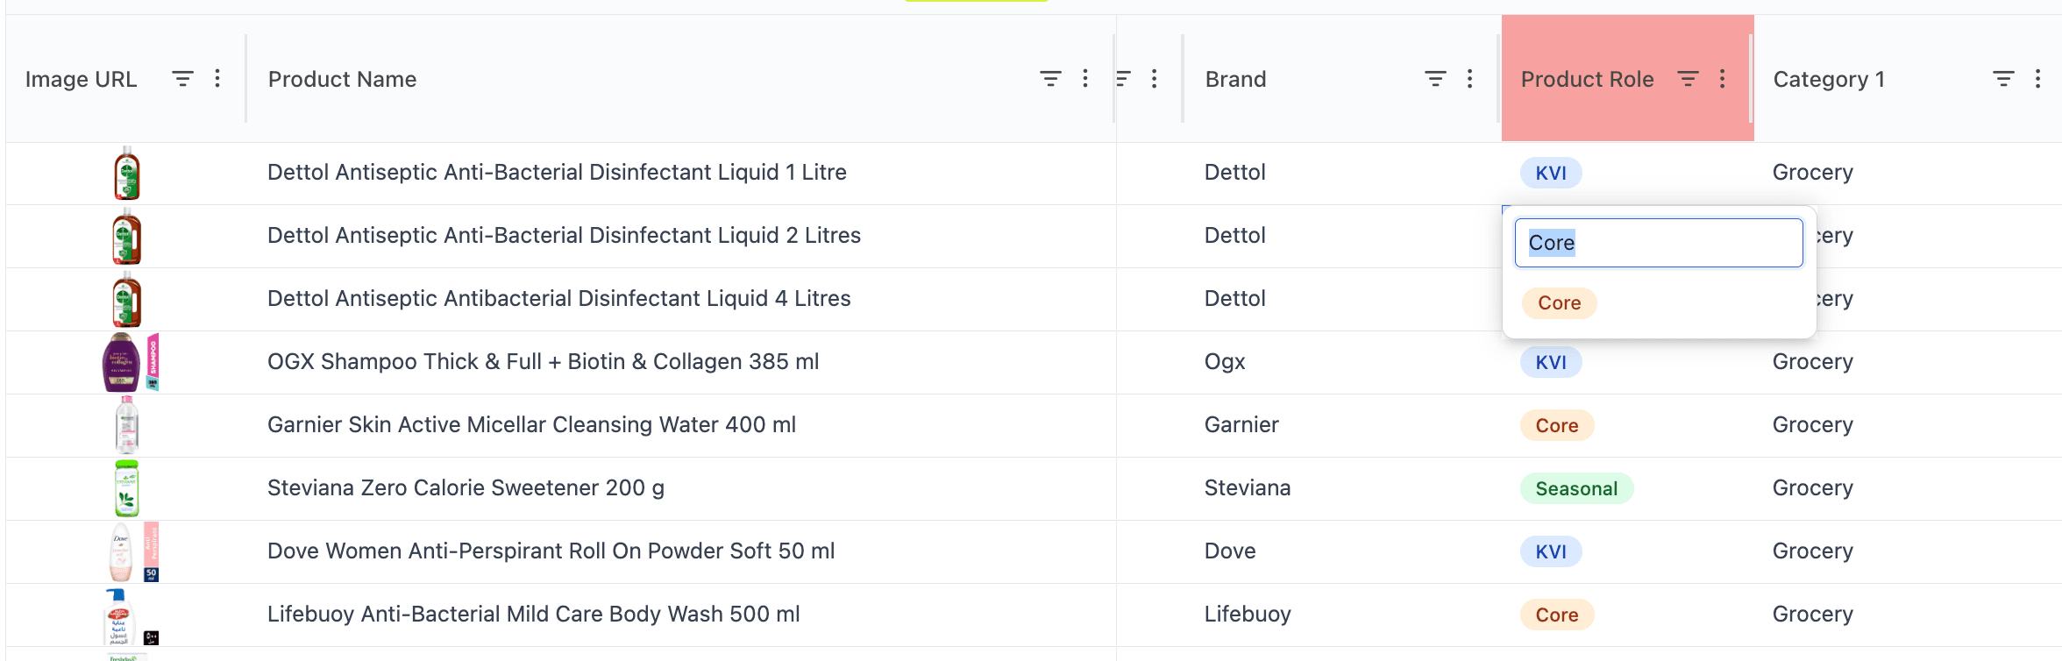Click the Core tag in the Lifebuoy row
Screen dimensions: 2062x661
(1557, 615)
